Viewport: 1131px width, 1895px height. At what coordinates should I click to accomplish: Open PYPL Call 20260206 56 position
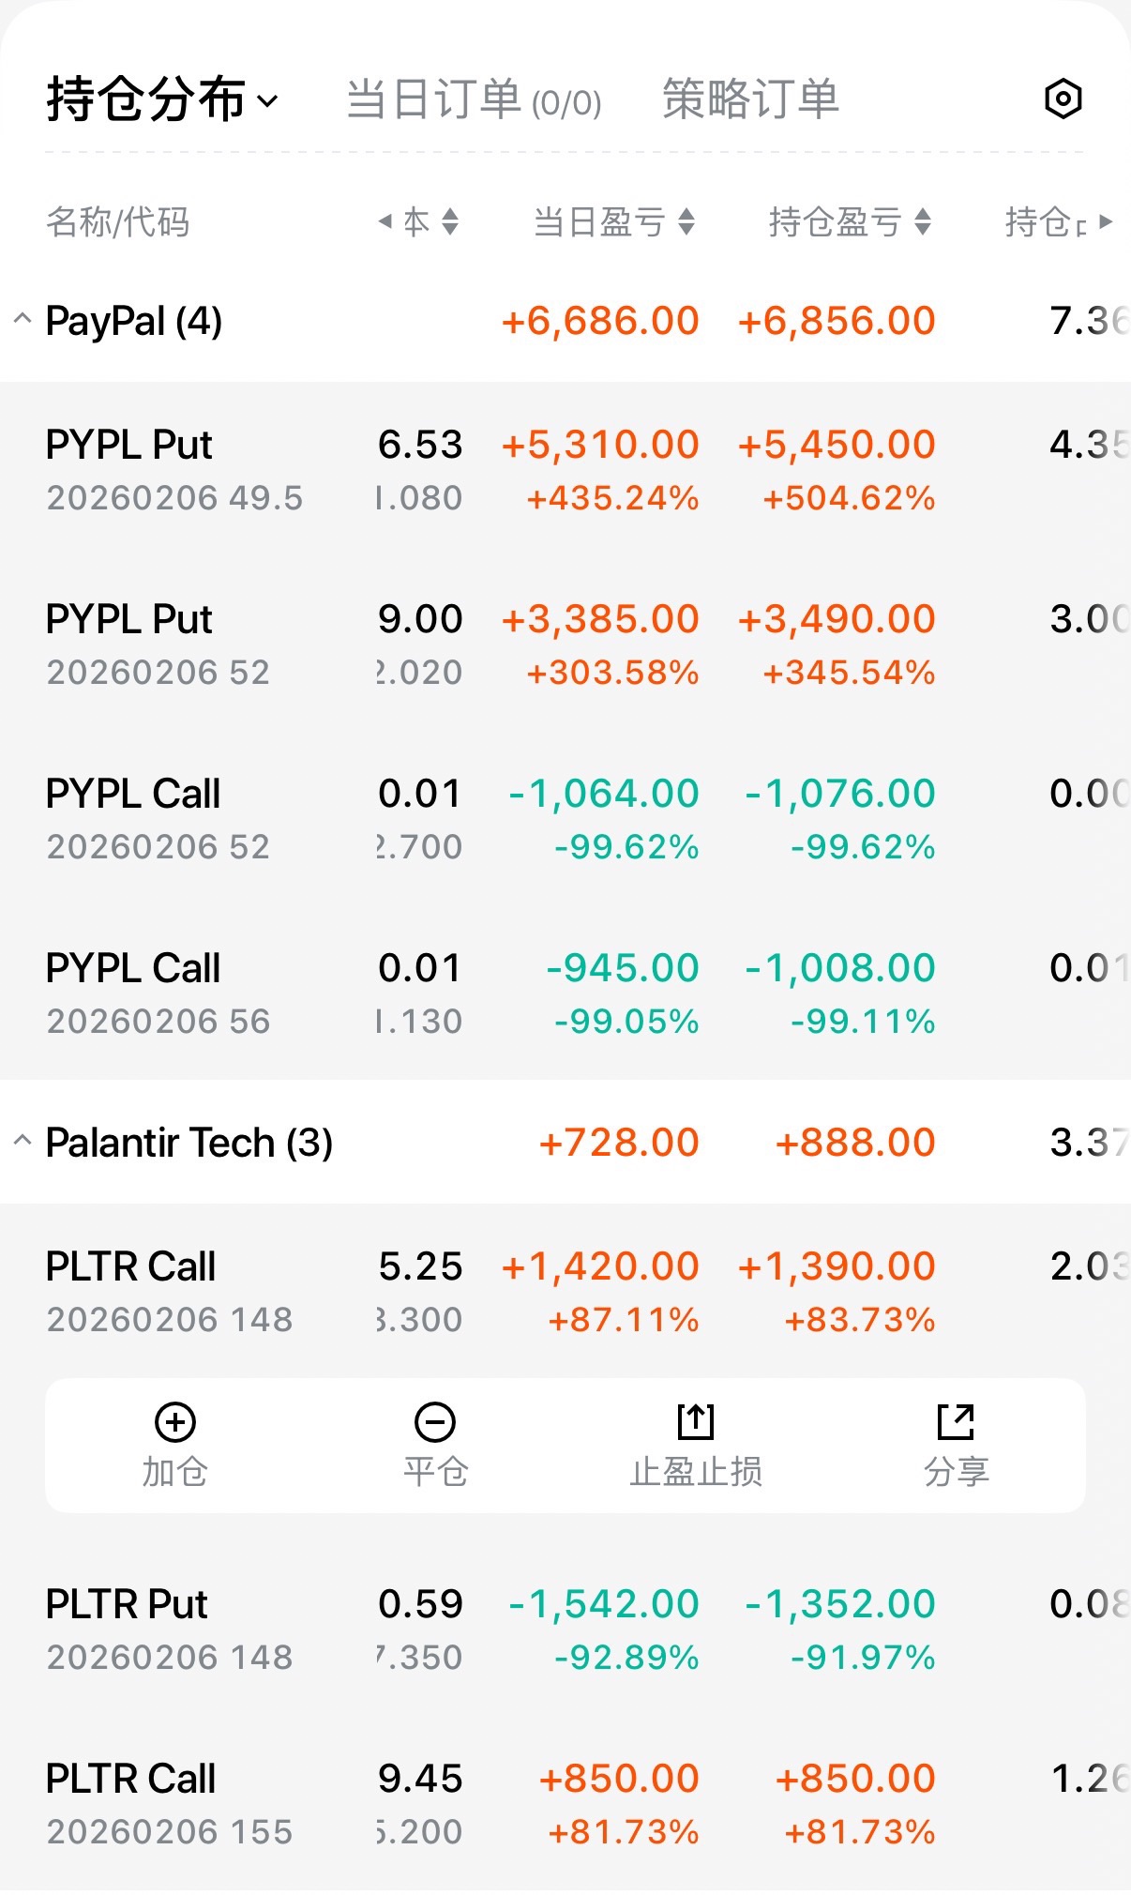(158, 993)
